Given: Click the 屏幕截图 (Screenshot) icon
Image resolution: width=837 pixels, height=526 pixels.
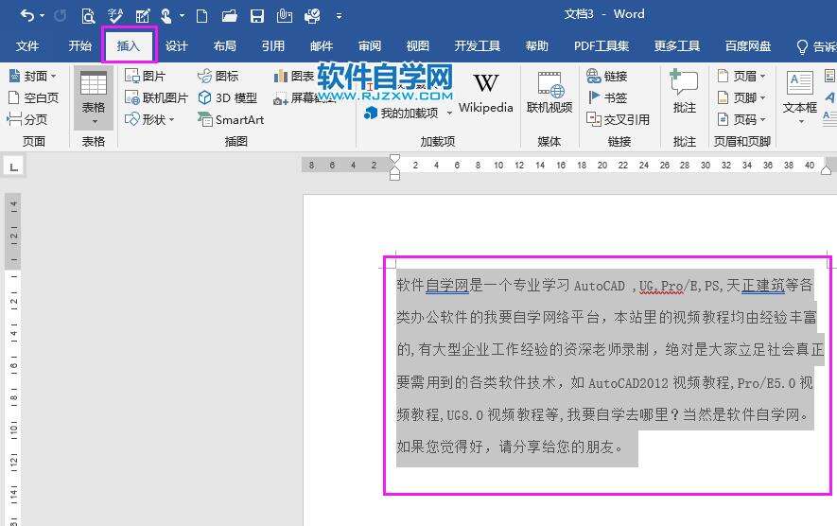Looking at the screenshot, I should [x=281, y=98].
